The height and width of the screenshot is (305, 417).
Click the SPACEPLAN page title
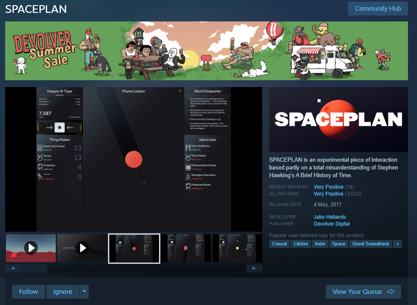[x=36, y=9]
